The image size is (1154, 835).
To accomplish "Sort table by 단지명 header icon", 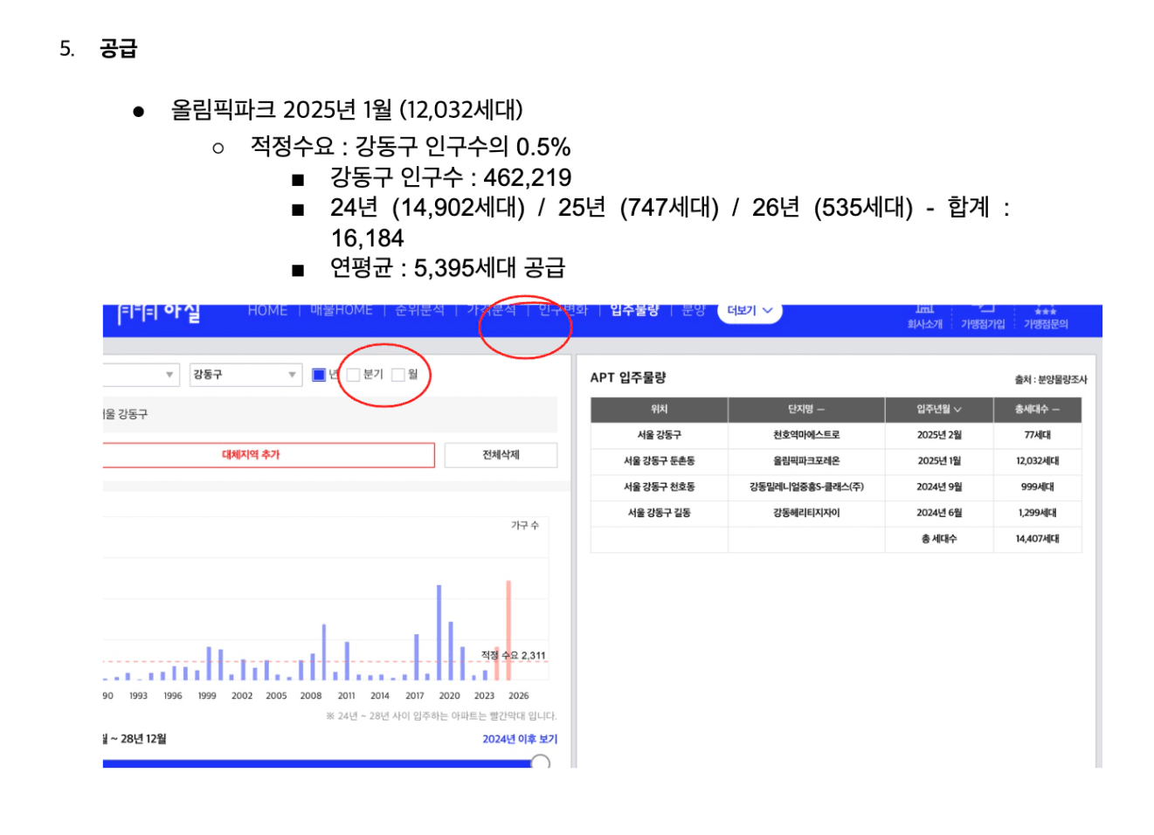I will [821, 410].
